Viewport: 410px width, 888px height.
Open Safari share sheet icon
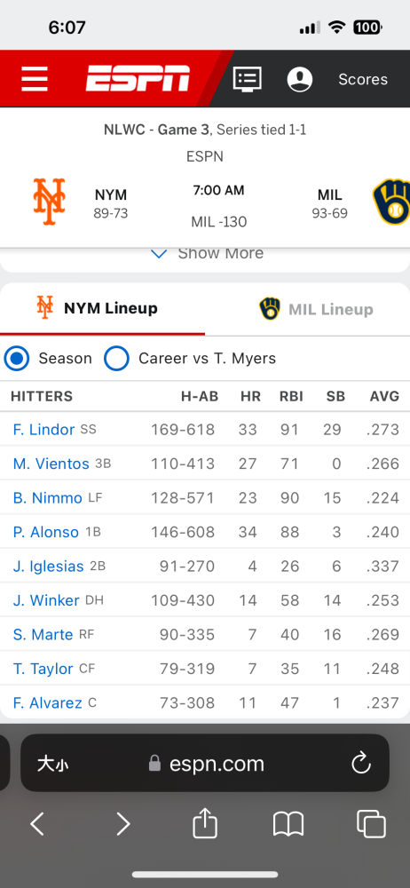[x=205, y=823]
